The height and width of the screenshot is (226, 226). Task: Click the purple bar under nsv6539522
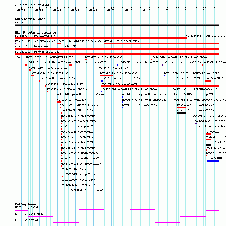click(196, 123)
